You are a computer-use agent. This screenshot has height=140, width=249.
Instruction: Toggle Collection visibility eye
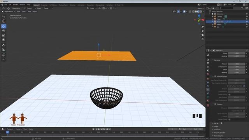[x=247, y=14]
